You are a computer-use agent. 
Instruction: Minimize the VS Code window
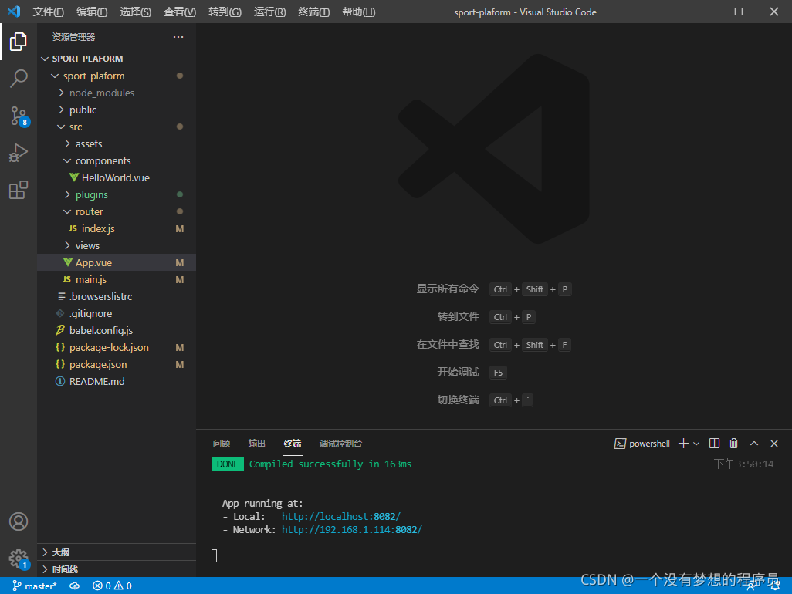click(703, 12)
